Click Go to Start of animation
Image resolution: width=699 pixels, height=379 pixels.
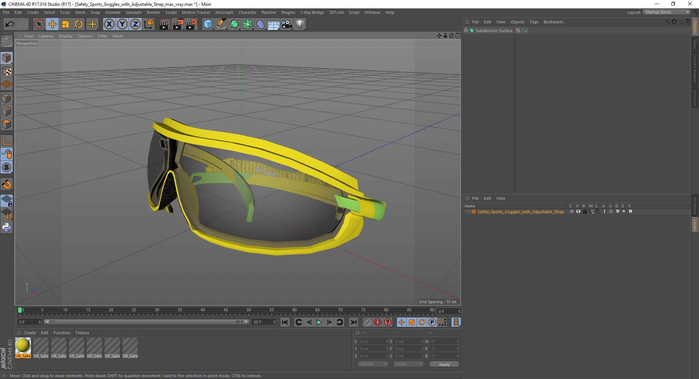click(x=285, y=322)
